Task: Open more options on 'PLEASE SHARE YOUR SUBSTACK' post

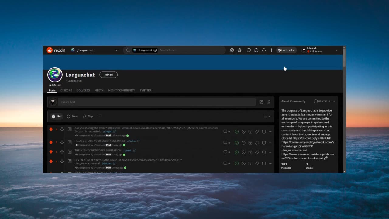Action: click(271, 143)
